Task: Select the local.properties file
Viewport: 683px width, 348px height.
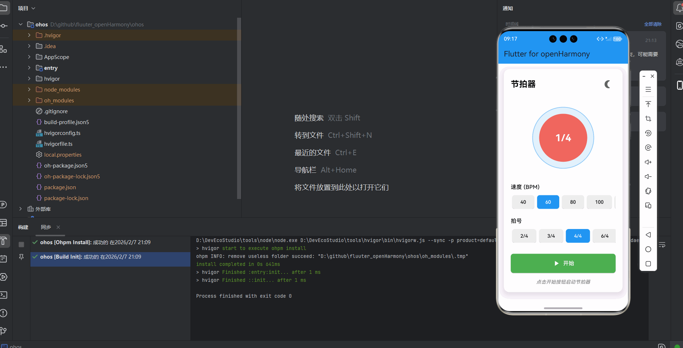Action: [63, 154]
